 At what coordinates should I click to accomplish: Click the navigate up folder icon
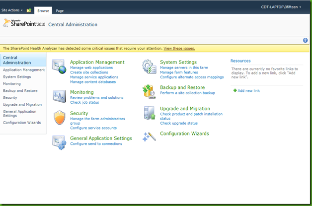coord(29,10)
